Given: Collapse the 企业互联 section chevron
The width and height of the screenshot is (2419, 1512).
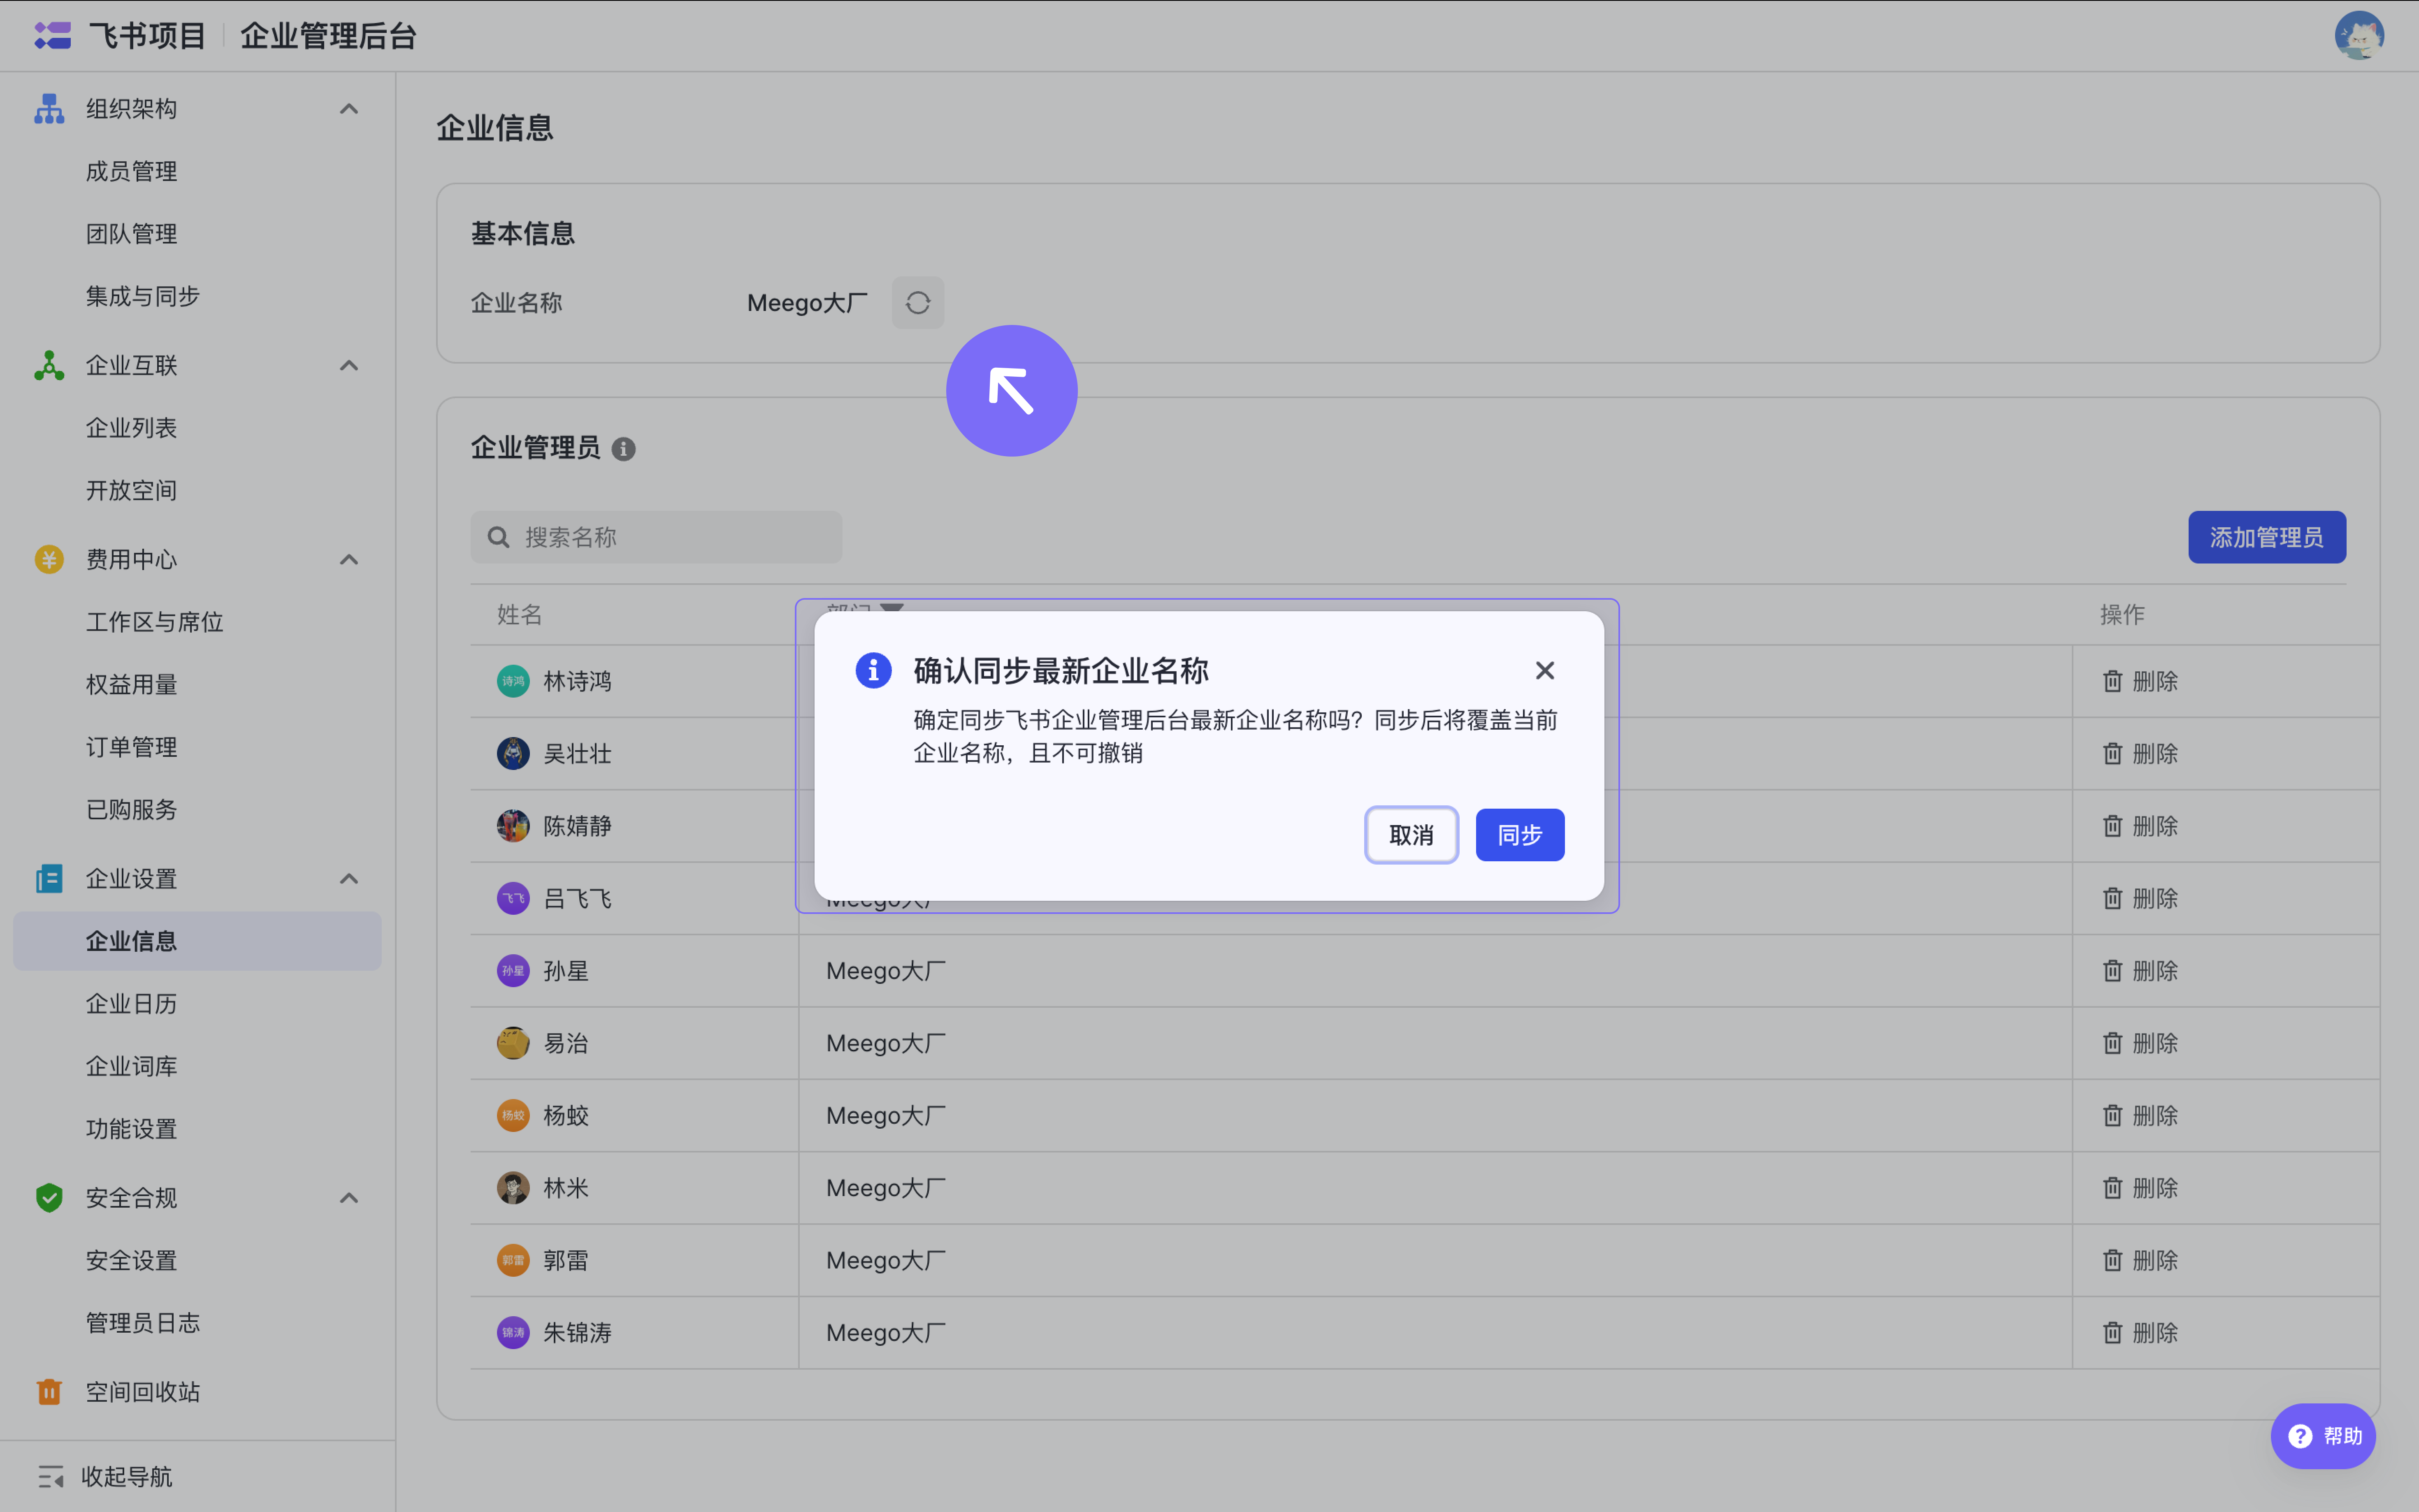Looking at the screenshot, I should click(x=348, y=366).
